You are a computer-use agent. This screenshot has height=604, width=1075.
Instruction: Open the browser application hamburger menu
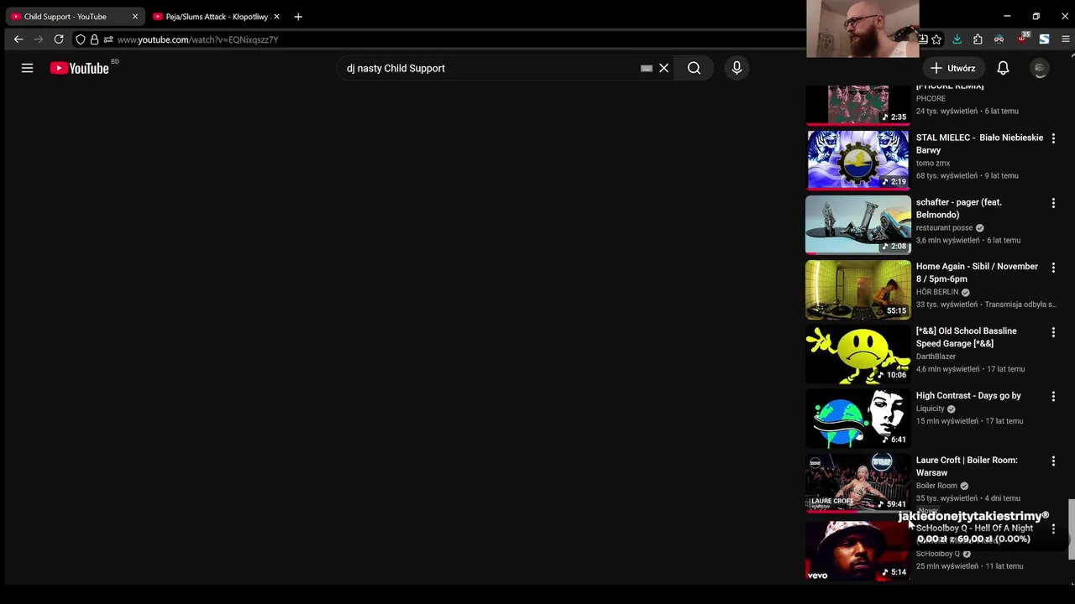point(1065,39)
